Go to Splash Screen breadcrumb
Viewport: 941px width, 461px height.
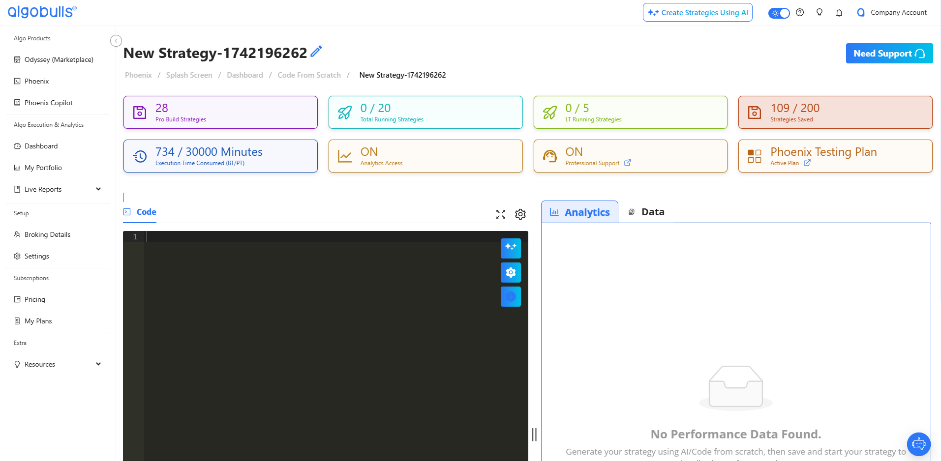pos(189,75)
